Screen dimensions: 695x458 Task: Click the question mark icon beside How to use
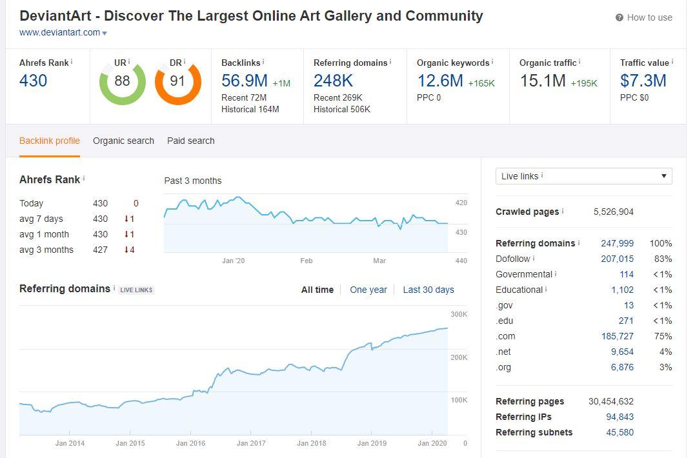point(619,18)
